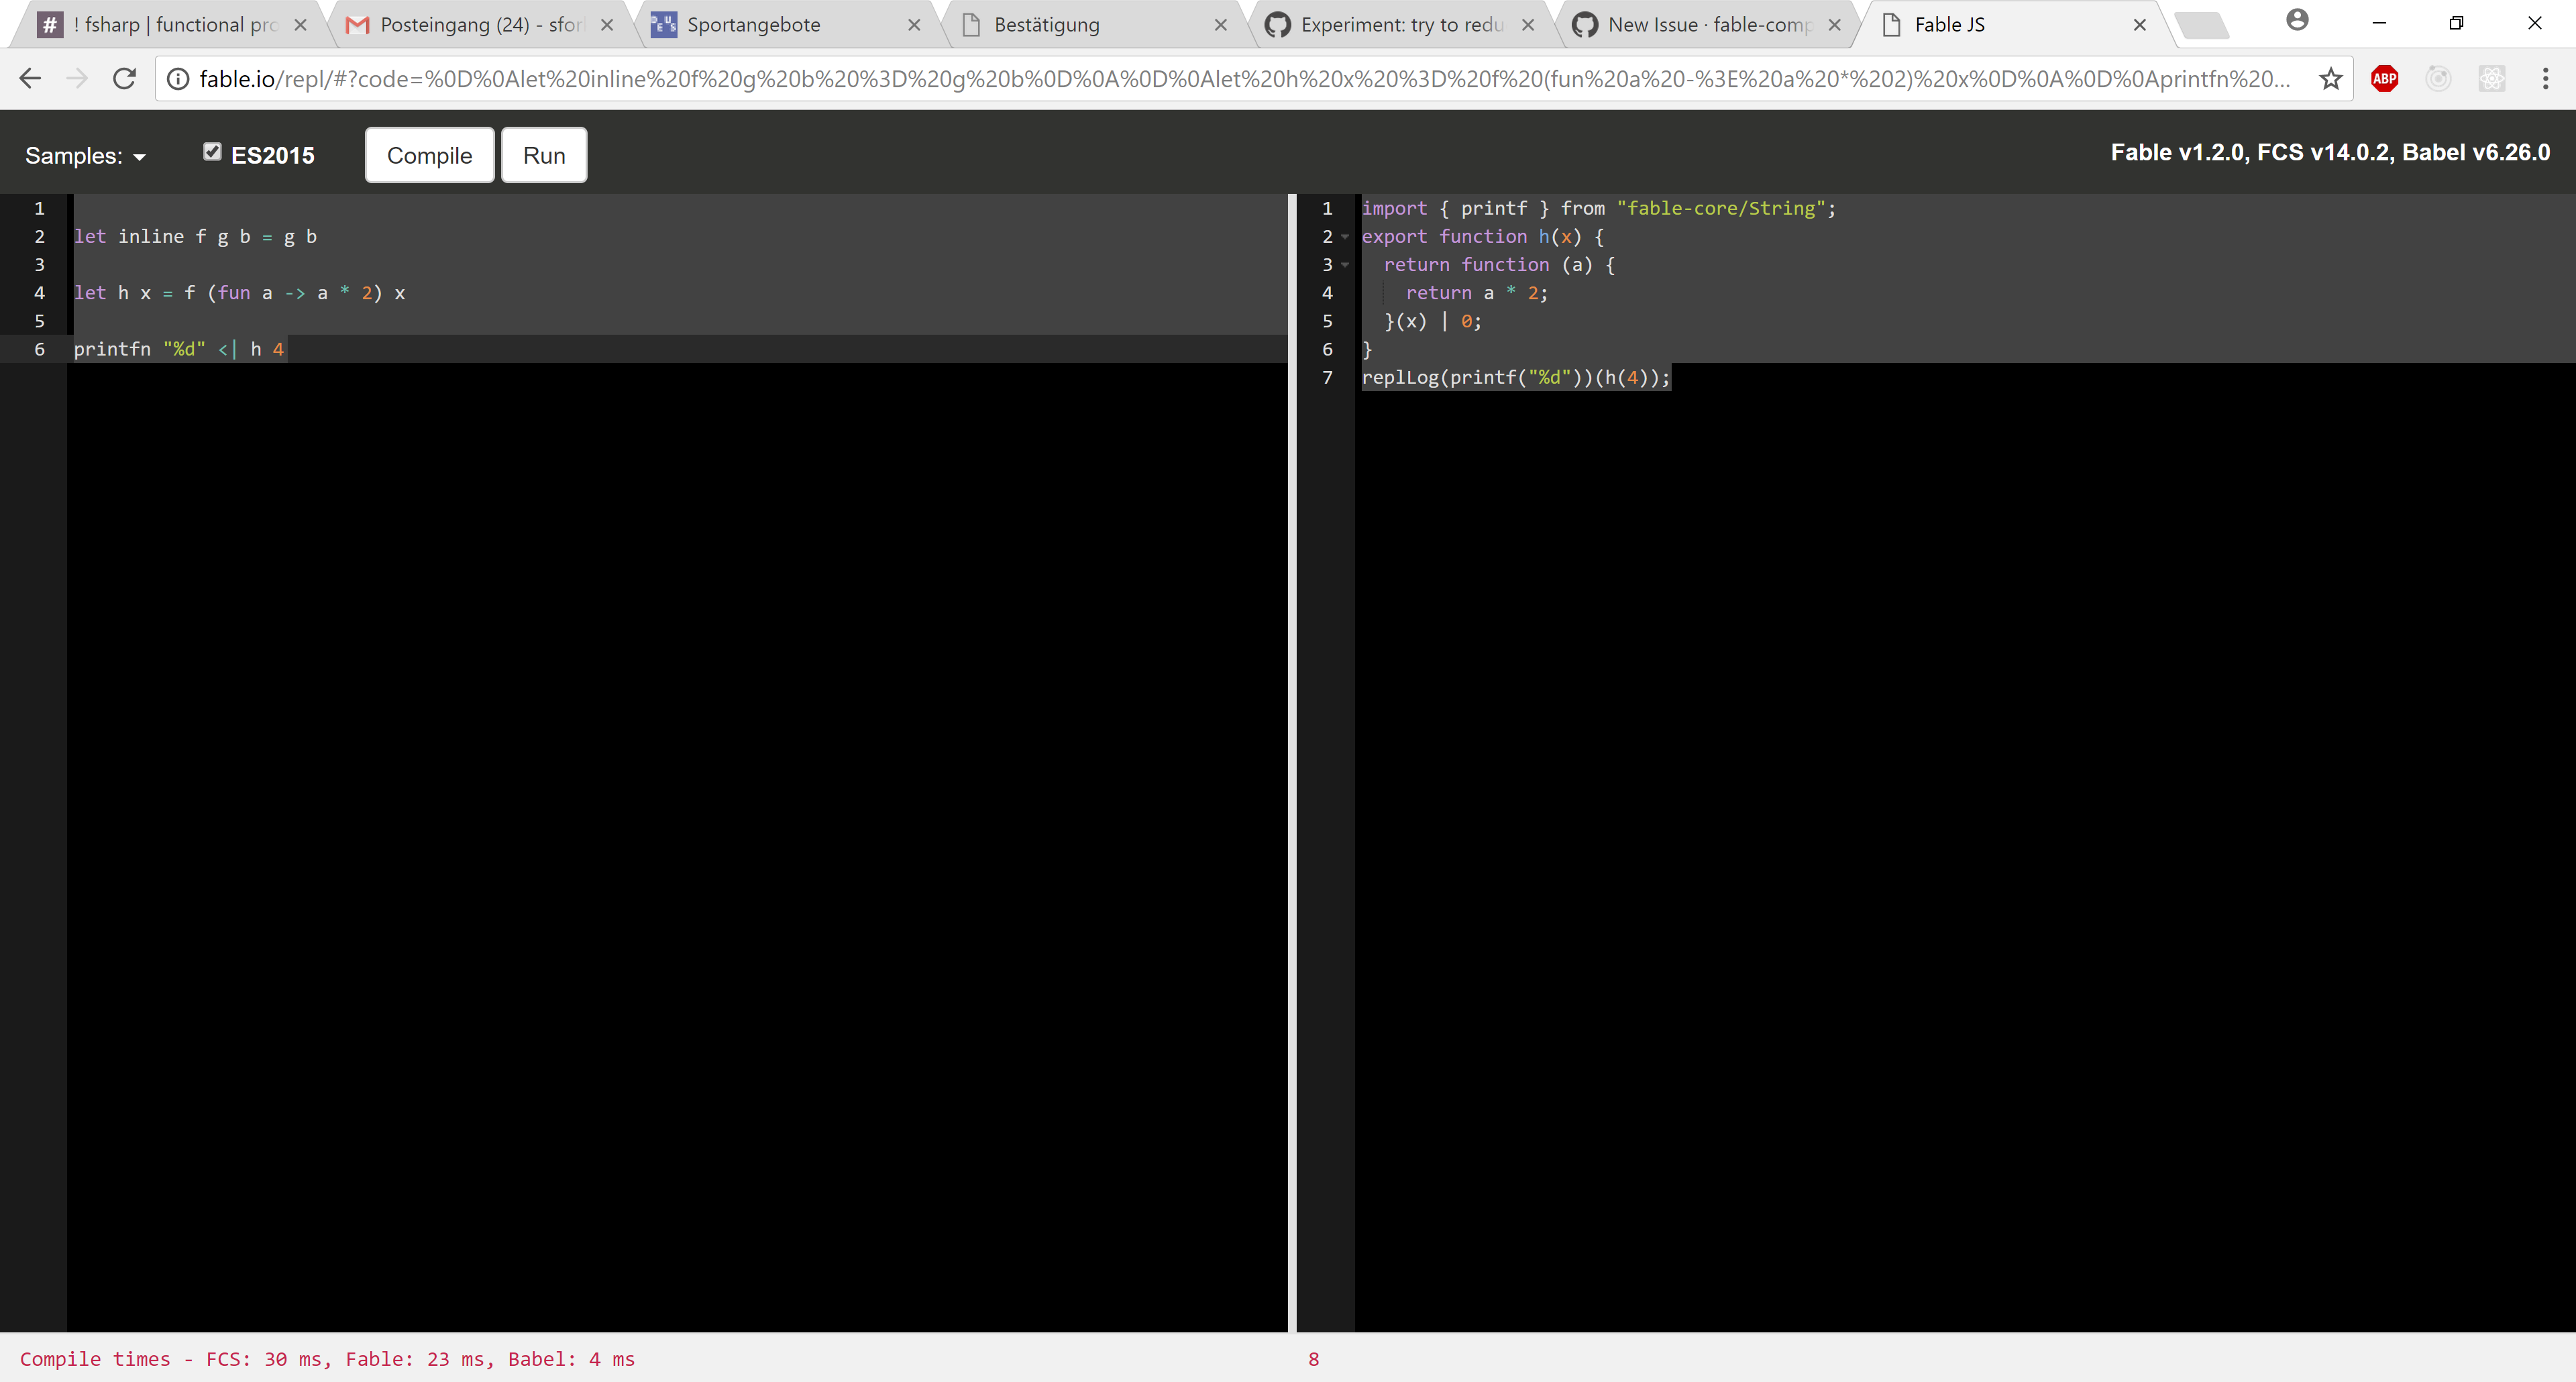Click the fable.io URL address field
This screenshot has width=2576, height=1382.
(x=1240, y=78)
